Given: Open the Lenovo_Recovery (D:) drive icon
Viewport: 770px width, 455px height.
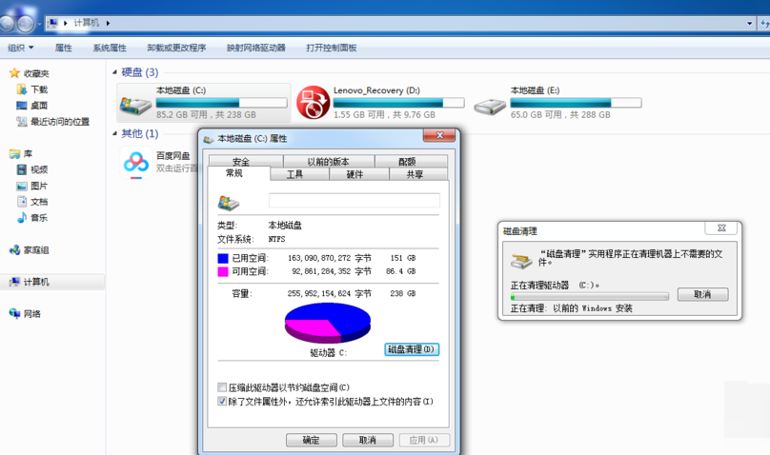Looking at the screenshot, I should 313,102.
